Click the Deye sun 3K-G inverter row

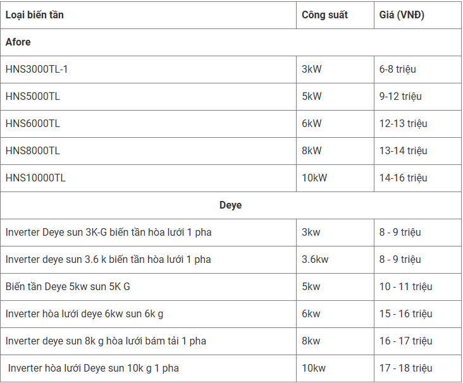[108, 233]
